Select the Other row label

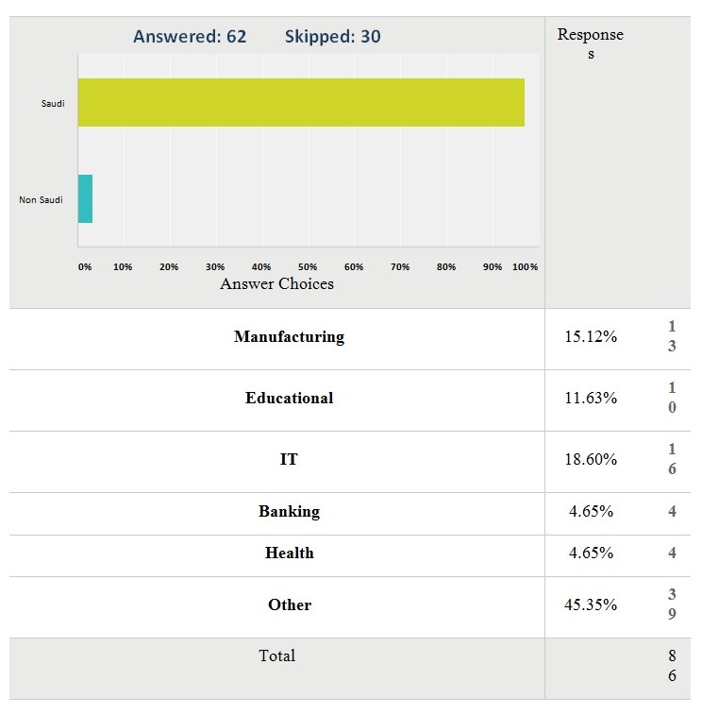pos(289,604)
